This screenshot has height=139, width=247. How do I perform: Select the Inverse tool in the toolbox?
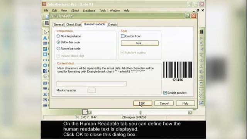click(x=45, y=71)
